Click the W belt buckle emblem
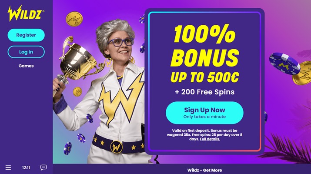Viewport: 311px width, 174px height. (x=117, y=147)
